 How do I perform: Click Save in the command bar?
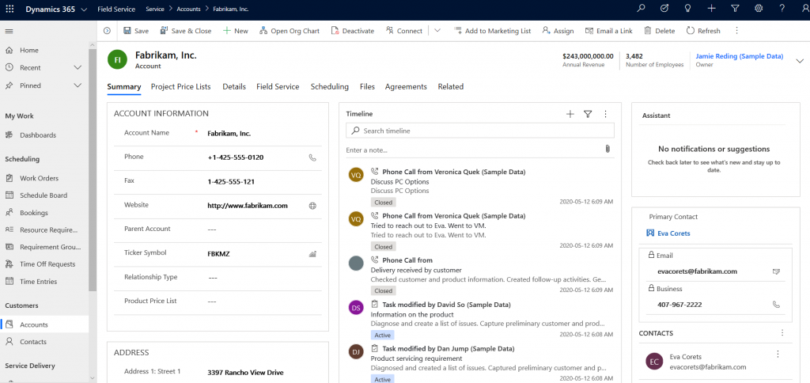136,31
